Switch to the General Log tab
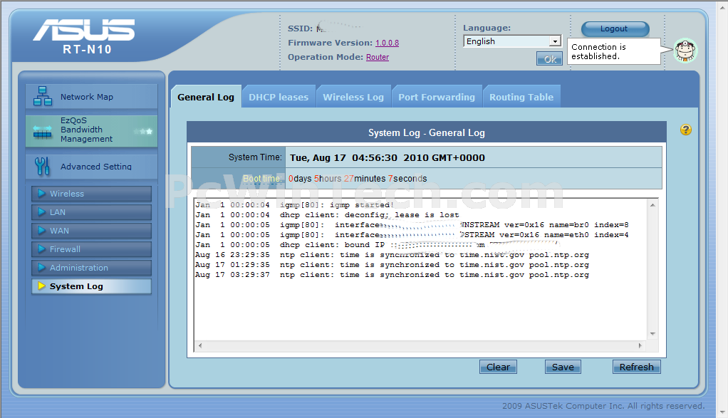The width and height of the screenshot is (728, 418). tap(206, 97)
